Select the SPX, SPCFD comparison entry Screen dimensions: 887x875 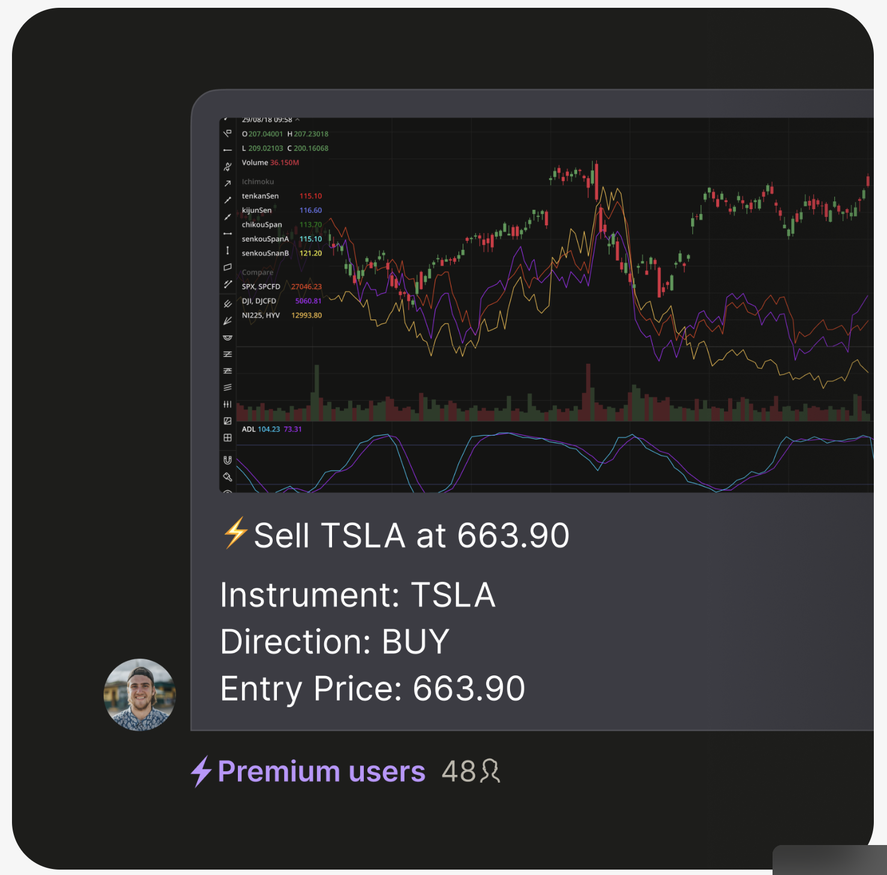click(261, 286)
